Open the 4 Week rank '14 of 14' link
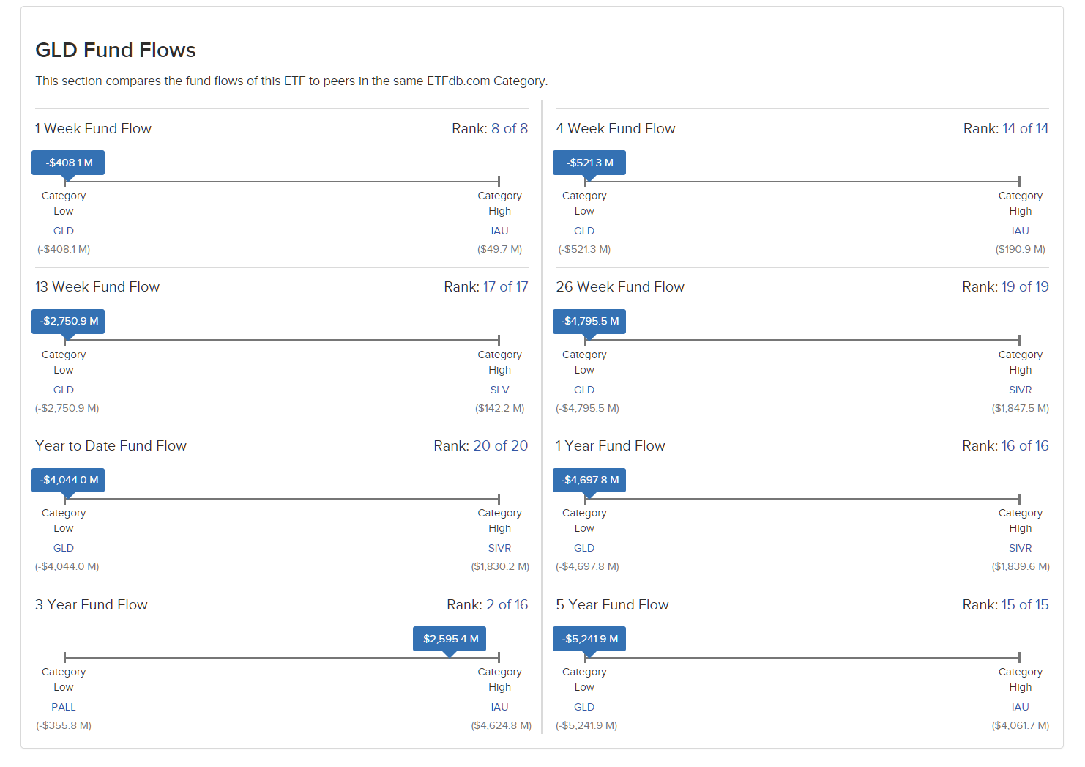 click(x=1025, y=129)
